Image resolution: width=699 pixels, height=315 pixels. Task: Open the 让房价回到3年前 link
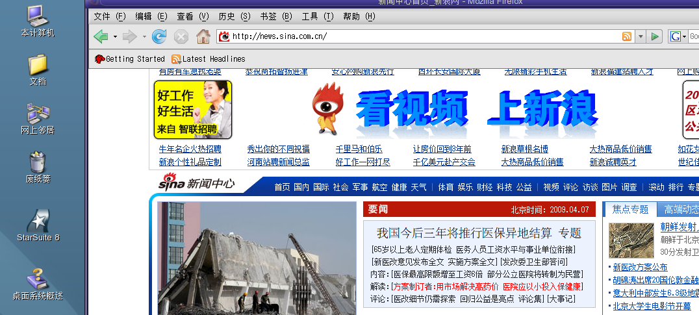[442, 149]
